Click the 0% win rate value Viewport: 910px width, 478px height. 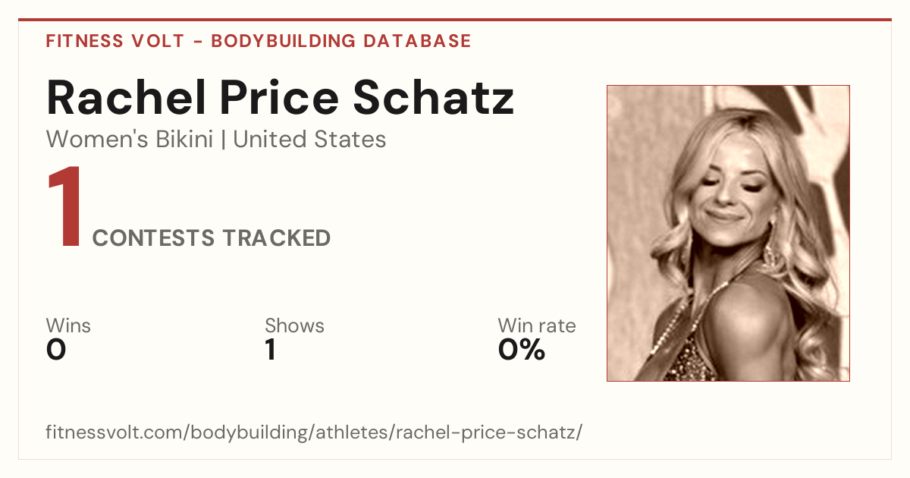tap(522, 350)
